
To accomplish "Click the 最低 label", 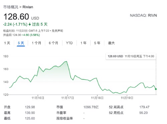I will pyautogui.click(x=7, y=118).
